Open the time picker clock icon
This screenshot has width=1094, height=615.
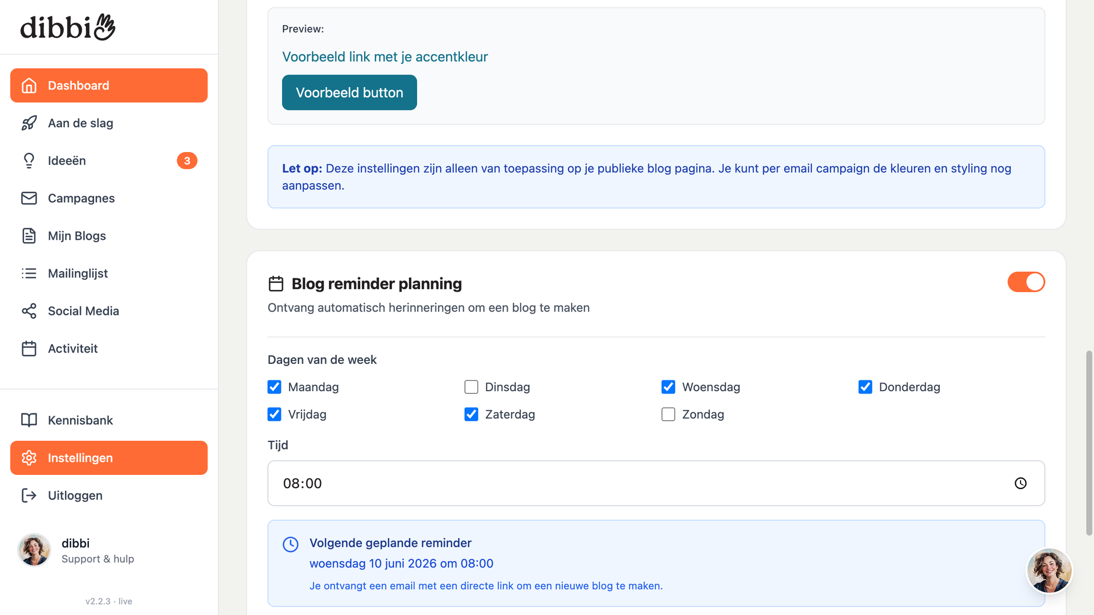[1020, 483]
